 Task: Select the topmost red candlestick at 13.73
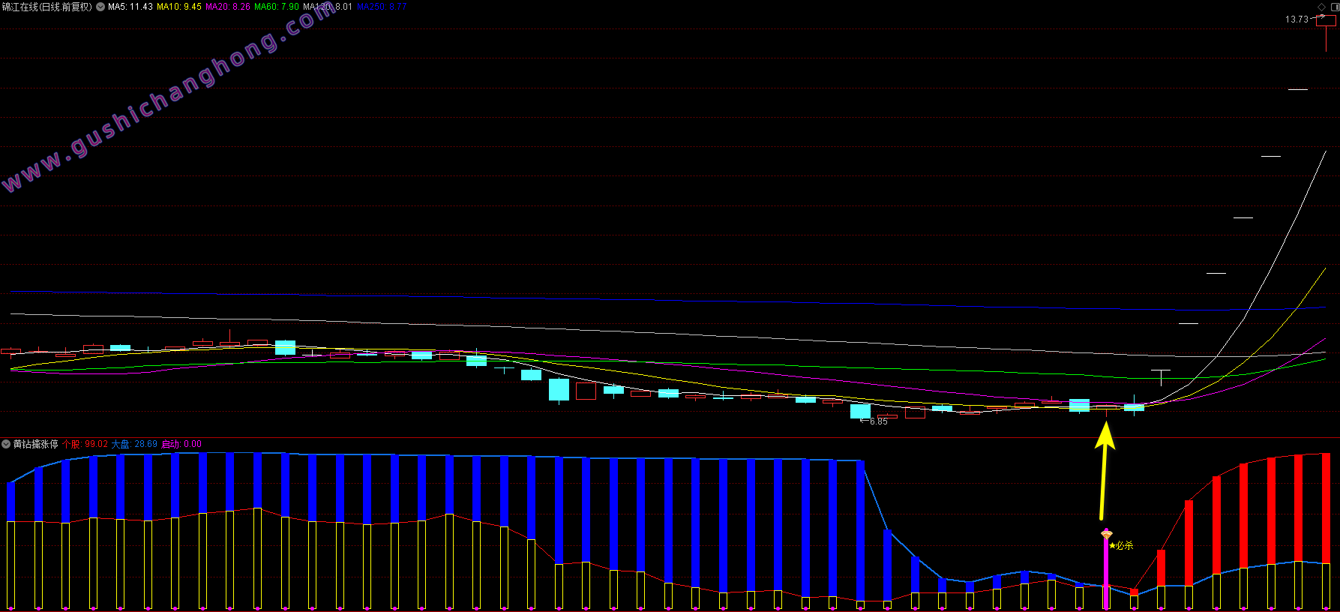coord(1326,32)
